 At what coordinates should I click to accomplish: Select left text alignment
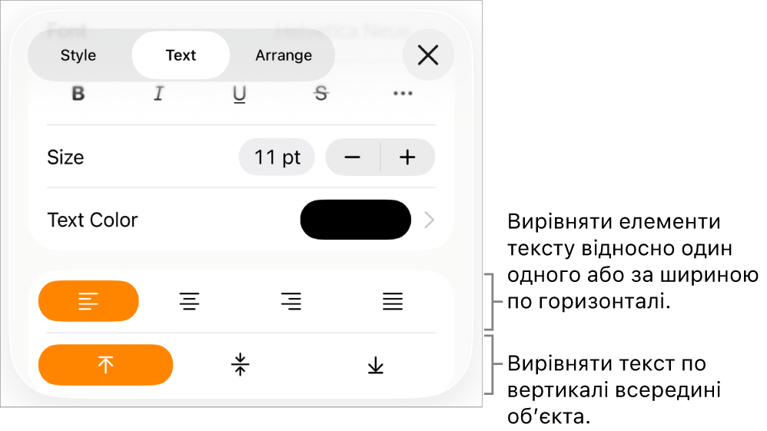tap(88, 301)
